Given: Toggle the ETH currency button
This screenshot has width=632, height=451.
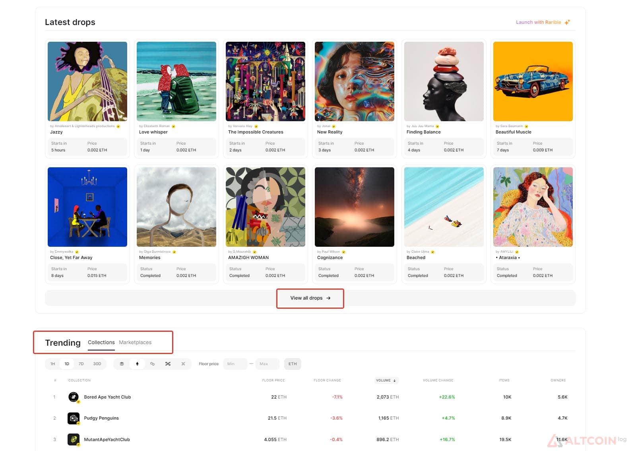Looking at the screenshot, I should 293,364.
